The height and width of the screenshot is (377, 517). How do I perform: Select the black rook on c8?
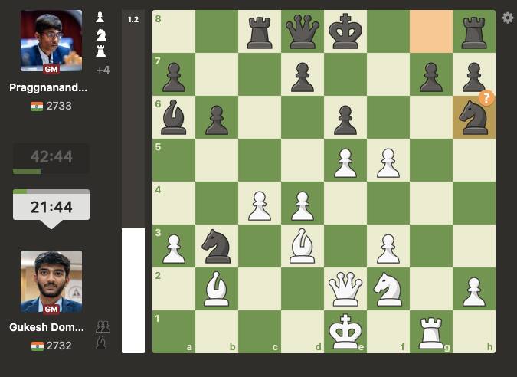(x=260, y=32)
